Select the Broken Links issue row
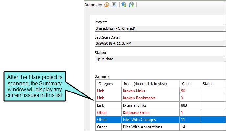Image resolution: width=226 pixels, height=131 pixels. pyautogui.click(x=161, y=91)
